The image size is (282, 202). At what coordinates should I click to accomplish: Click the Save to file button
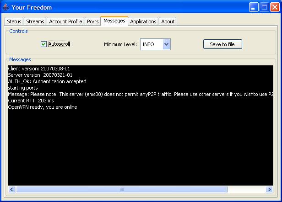(x=222, y=44)
